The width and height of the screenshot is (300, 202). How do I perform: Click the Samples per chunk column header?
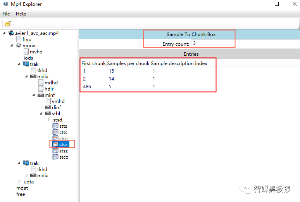[x=128, y=63]
